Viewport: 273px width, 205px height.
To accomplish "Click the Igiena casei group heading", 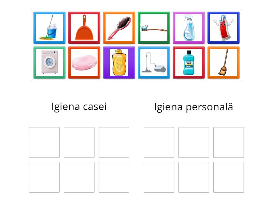I will pyautogui.click(x=79, y=107).
